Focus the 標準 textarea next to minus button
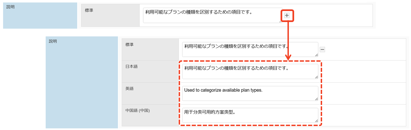 250,50
